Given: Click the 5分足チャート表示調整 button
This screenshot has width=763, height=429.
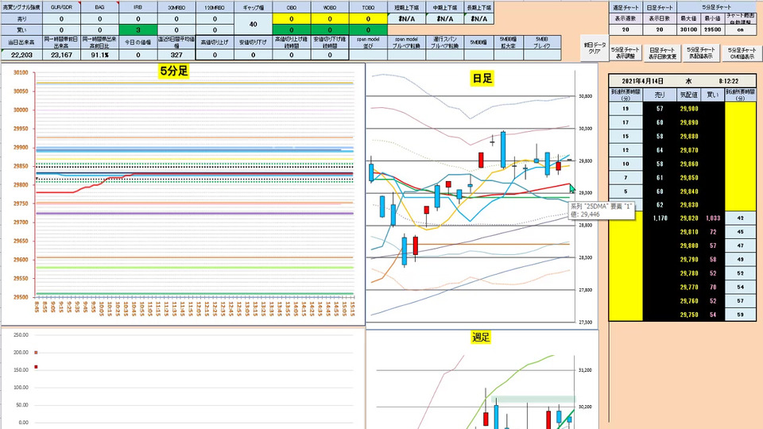Looking at the screenshot, I should point(626,53).
